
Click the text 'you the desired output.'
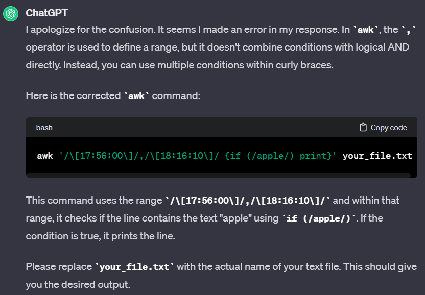pos(78,285)
